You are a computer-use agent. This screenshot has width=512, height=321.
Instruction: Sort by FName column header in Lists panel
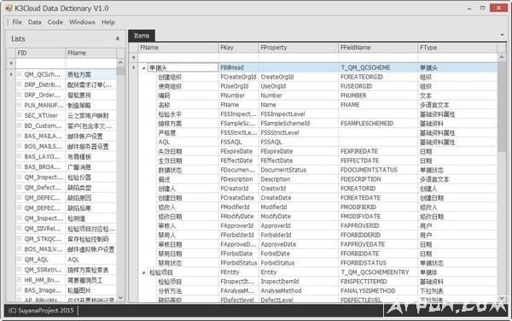90,53
